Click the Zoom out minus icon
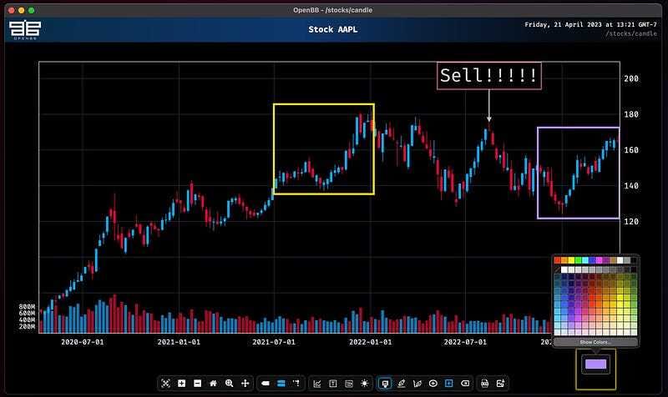This screenshot has width=668, height=397. pos(197,384)
